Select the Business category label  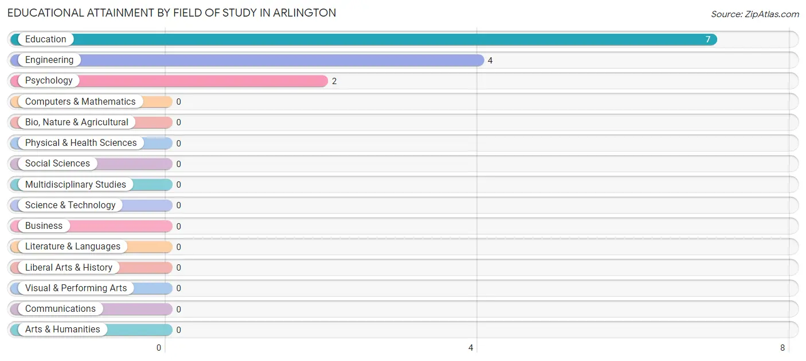(44, 226)
